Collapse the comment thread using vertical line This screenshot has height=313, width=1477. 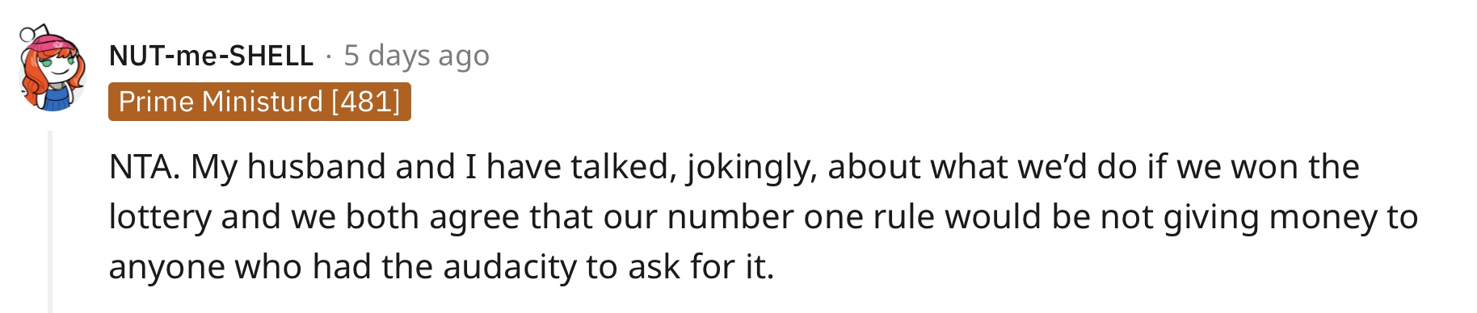coord(50,222)
